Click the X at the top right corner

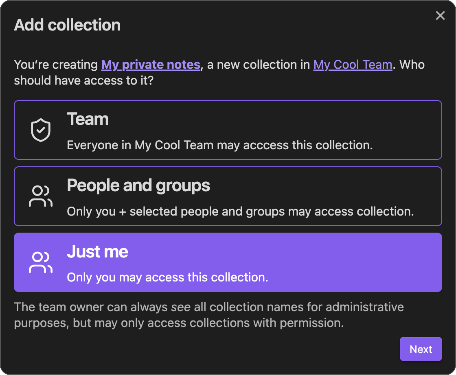pos(440,15)
